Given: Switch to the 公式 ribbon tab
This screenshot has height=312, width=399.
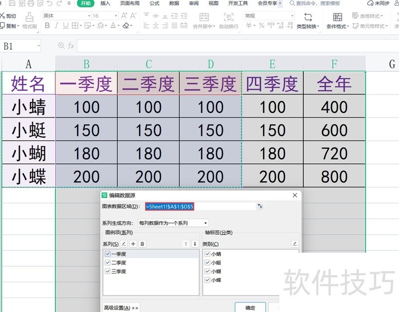Looking at the screenshot, I should click(x=154, y=3).
